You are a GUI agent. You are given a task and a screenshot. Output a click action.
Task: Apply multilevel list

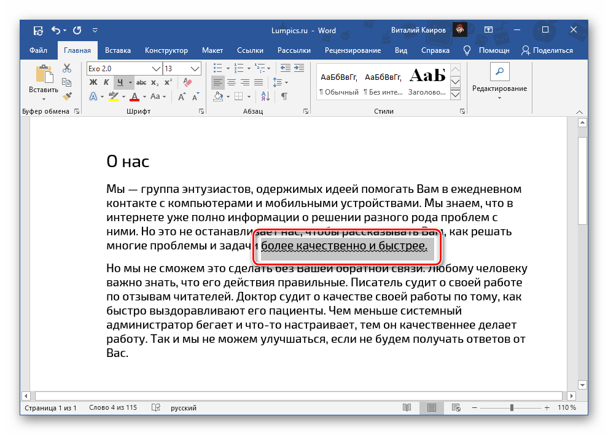click(259, 68)
